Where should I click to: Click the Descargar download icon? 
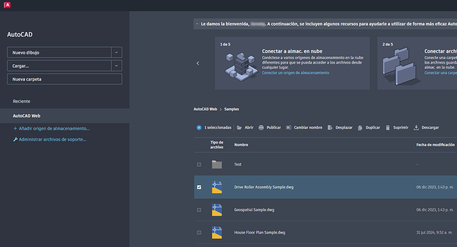pos(416,128)
